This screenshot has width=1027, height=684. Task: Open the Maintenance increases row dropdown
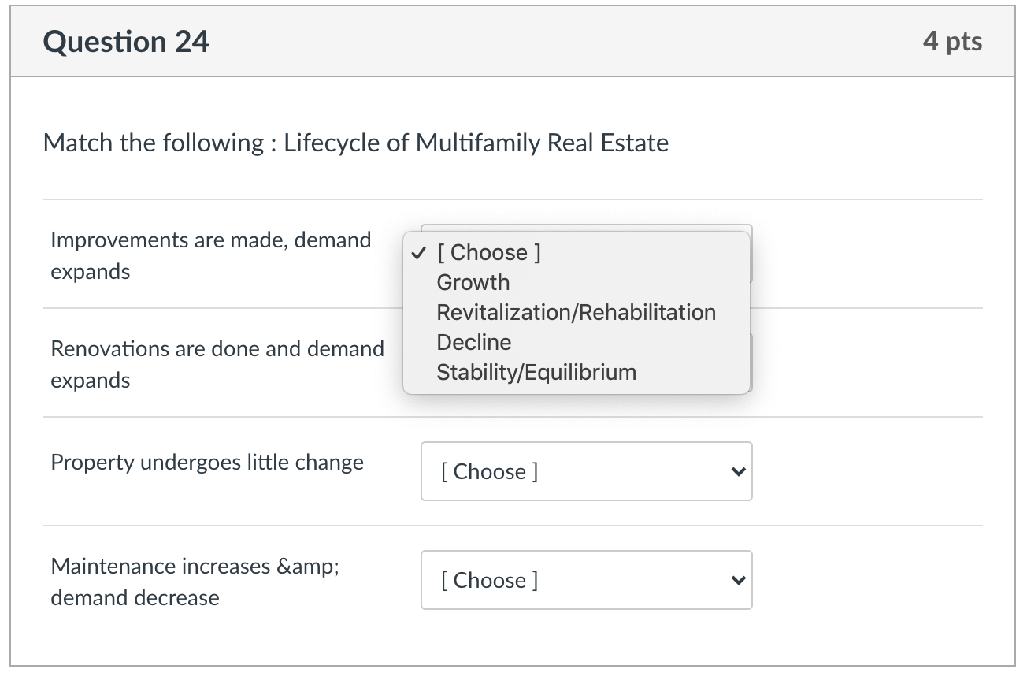click(x=586, y=580)
